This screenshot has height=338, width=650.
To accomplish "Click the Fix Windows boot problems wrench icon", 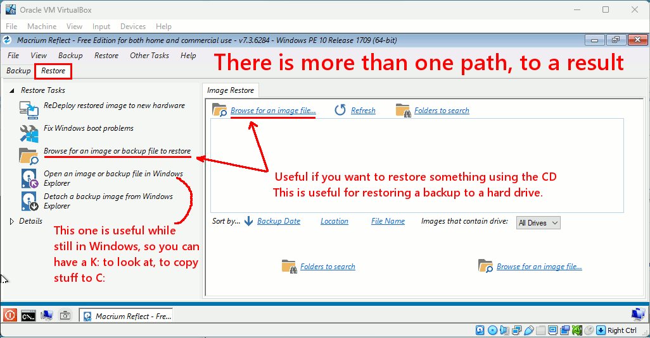I will click(x=29, y=133).
